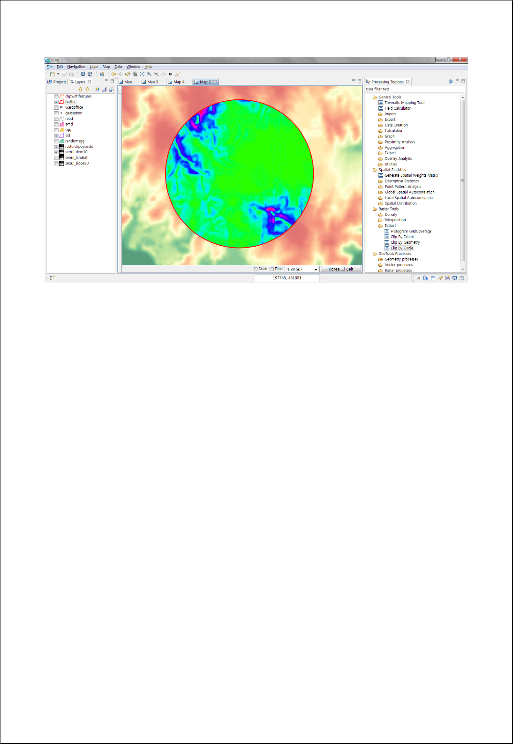Expand the palette triangle beside the map

pyautogui.click(x=120, y=90)
